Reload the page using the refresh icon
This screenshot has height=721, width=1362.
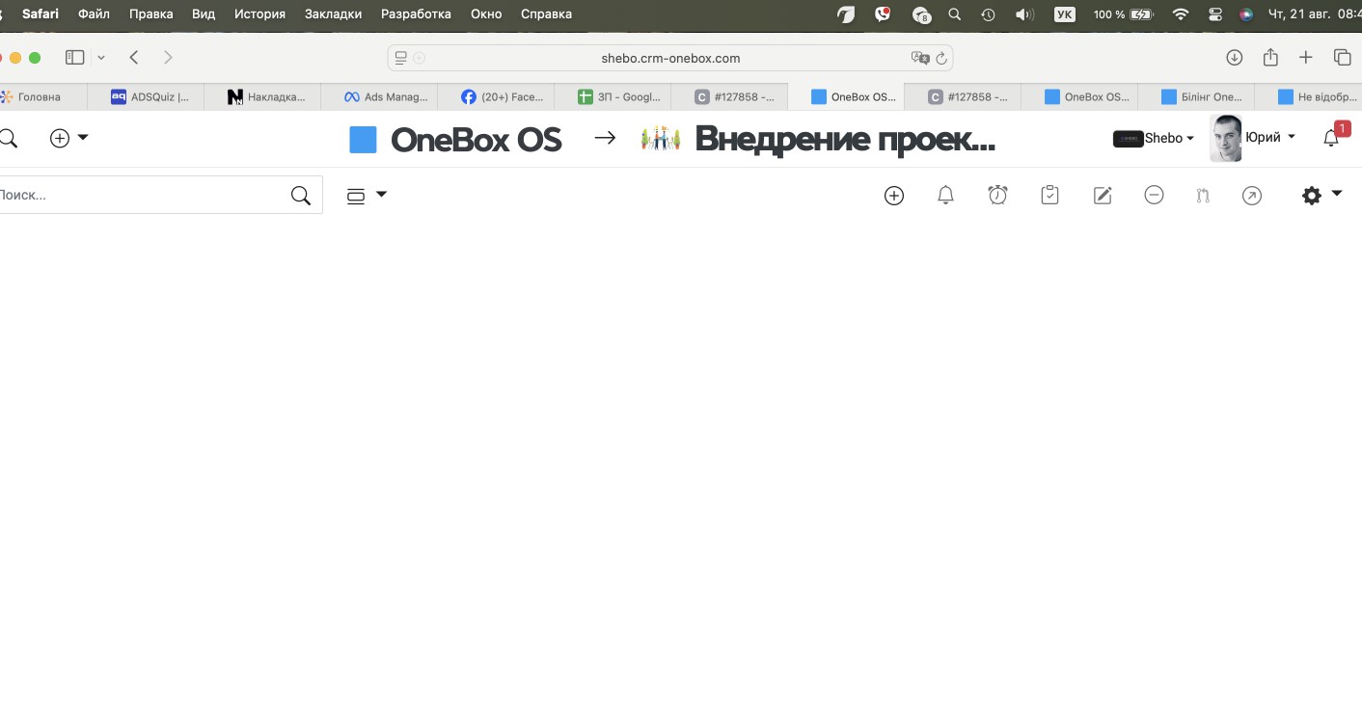[941, 58]
